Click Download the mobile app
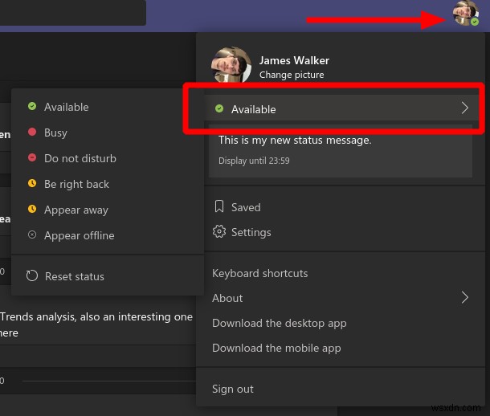This screenshot has width=490, height=416. pos(276,349)
